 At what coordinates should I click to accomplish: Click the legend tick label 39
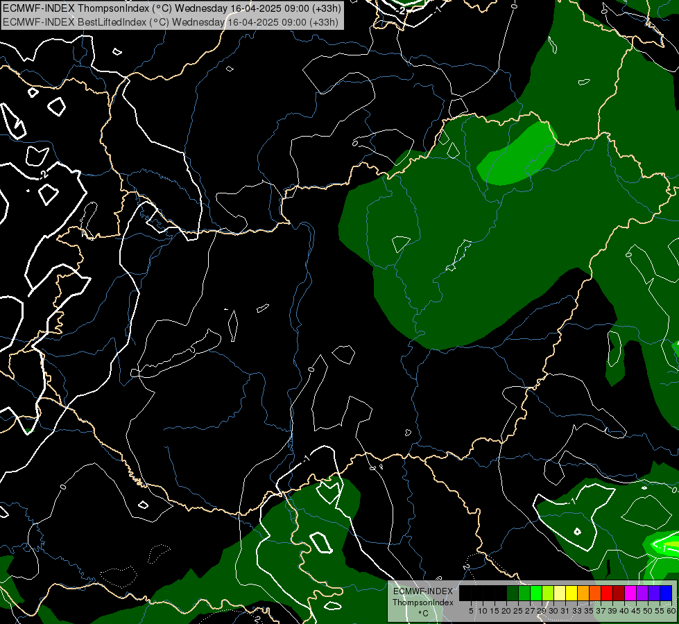pos(612,611)
